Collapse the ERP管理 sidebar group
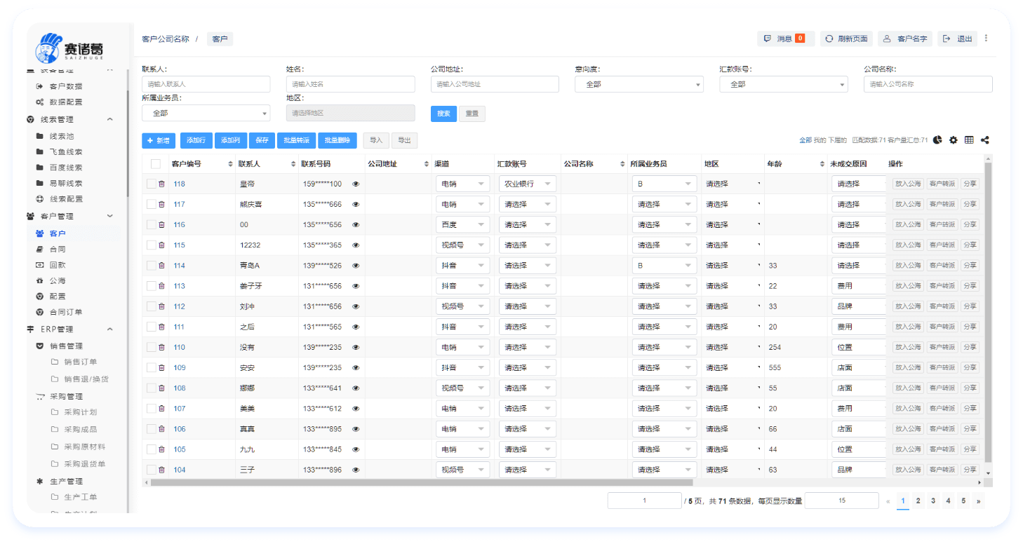Screen dimensions: 1023x544 [110, 329]
